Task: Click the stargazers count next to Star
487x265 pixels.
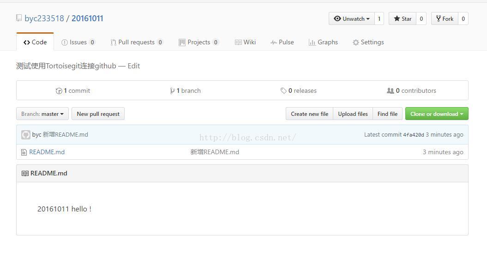Action: coord(421,18)
